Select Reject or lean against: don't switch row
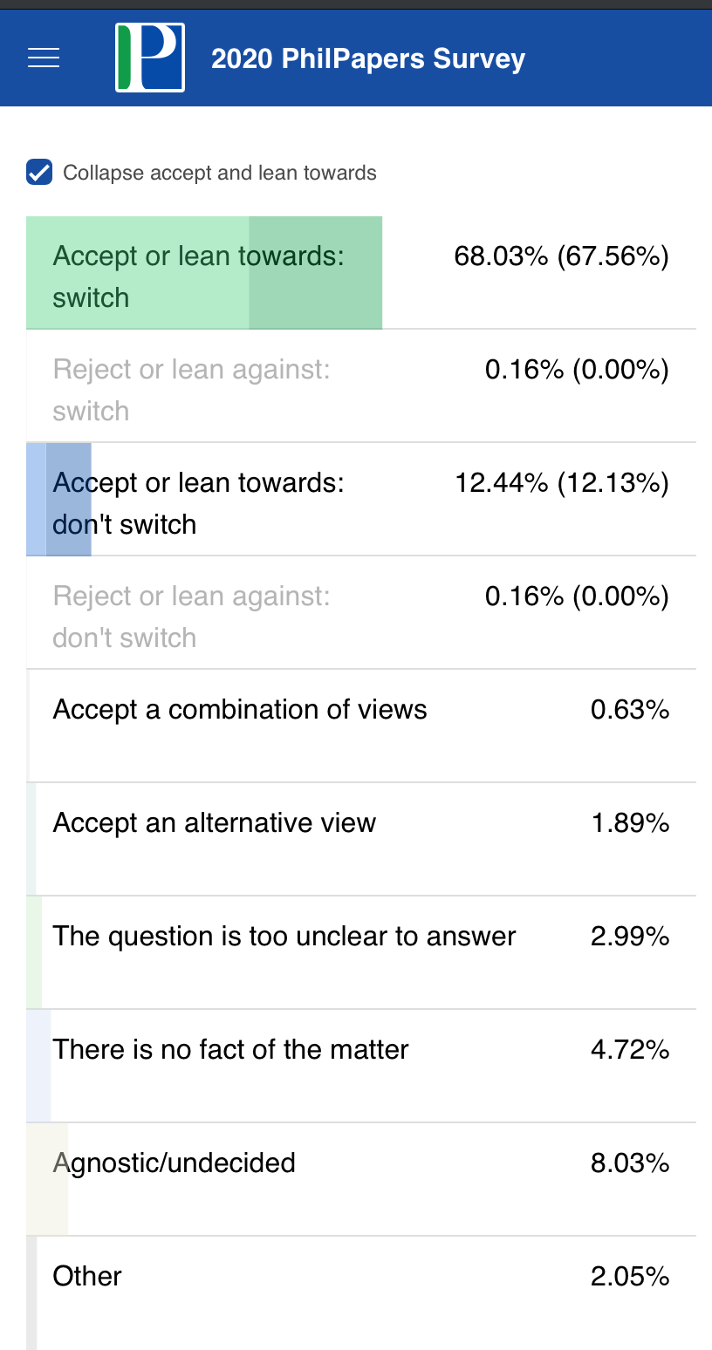The height and width of the screenshot is (1350, 712). (x=361, y=613)
